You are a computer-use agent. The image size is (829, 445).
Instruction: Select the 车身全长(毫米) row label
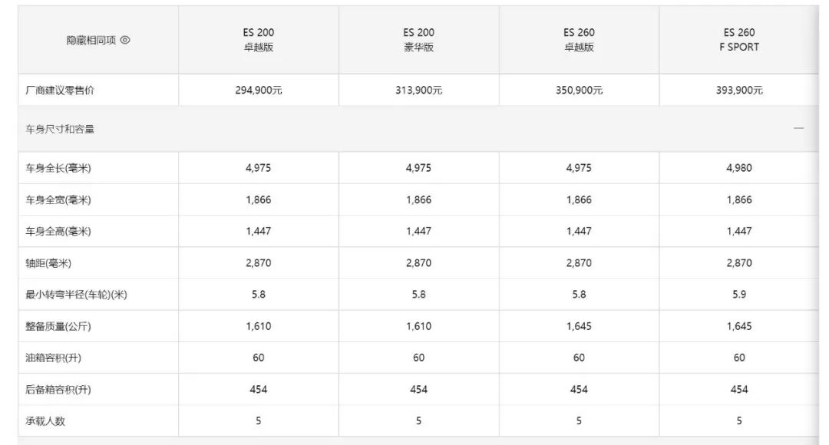point(58,169)
